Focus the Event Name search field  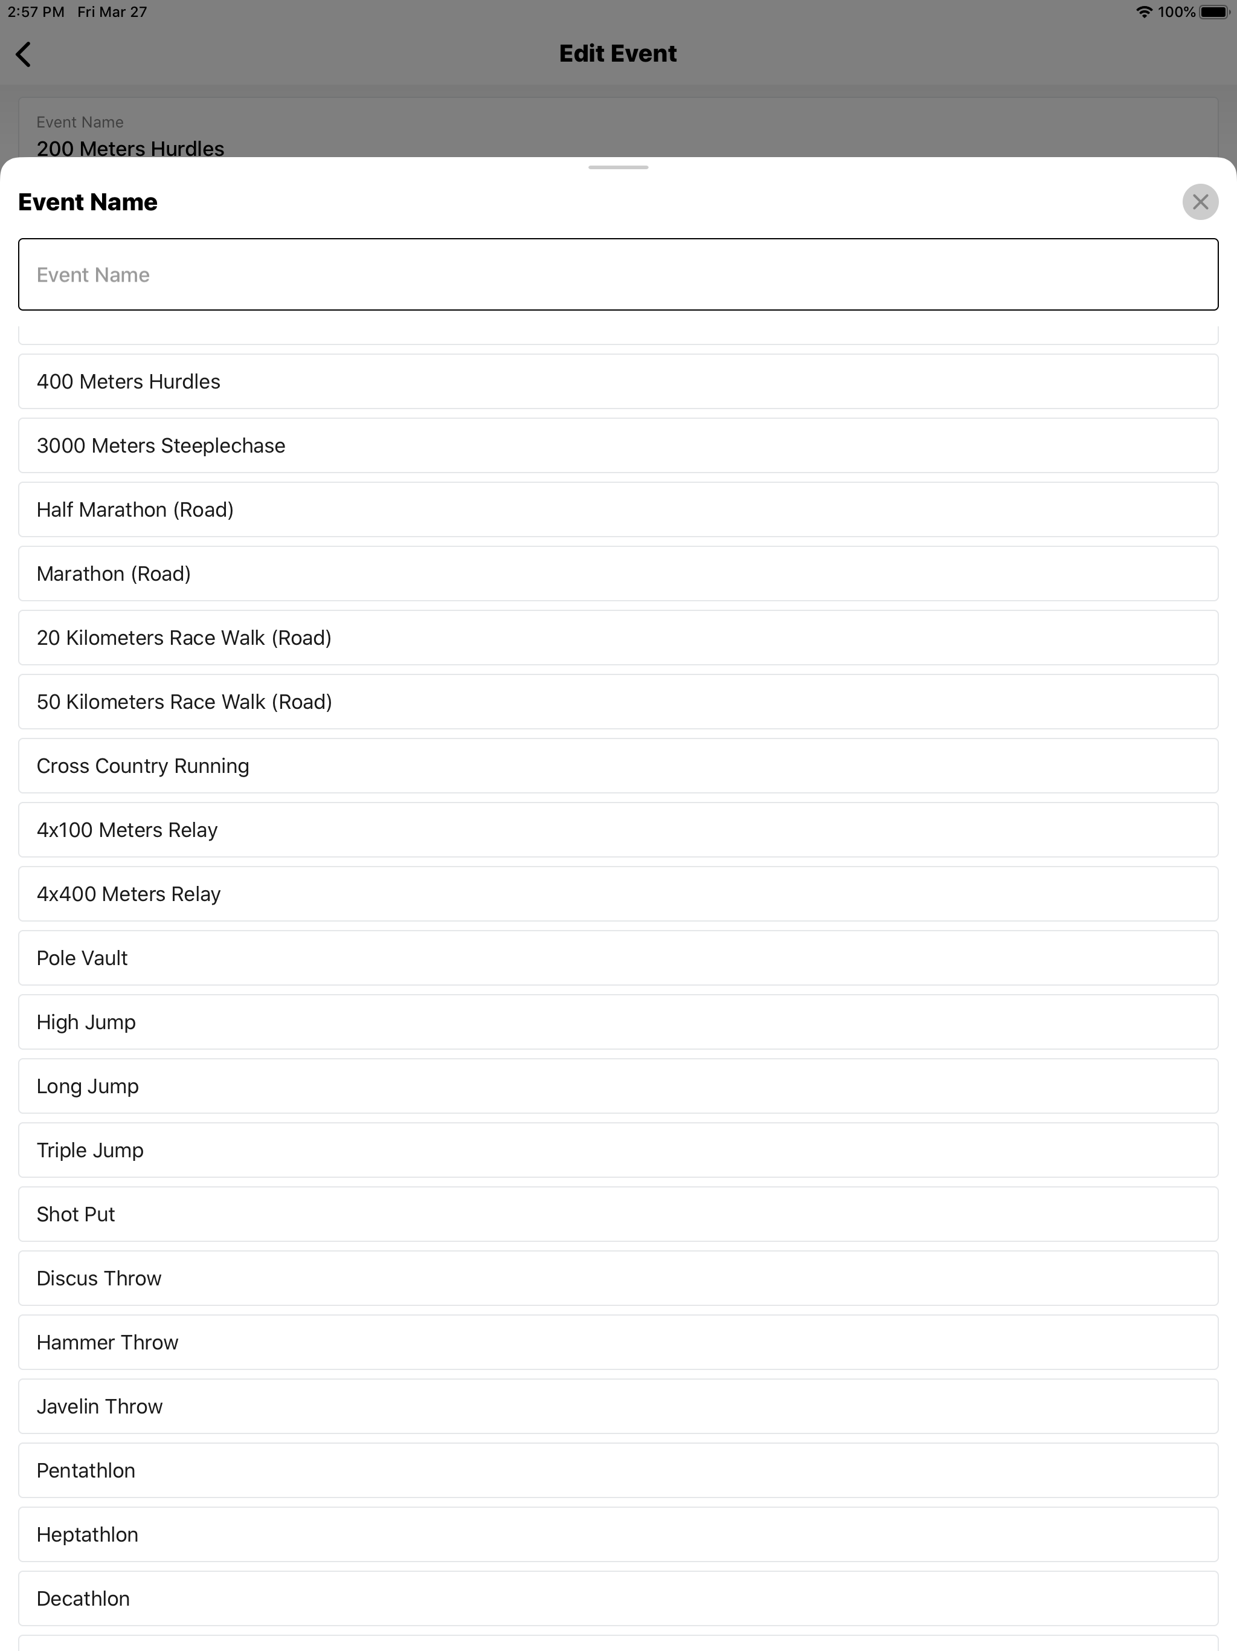pyautogui.click(x=618, y=274)
